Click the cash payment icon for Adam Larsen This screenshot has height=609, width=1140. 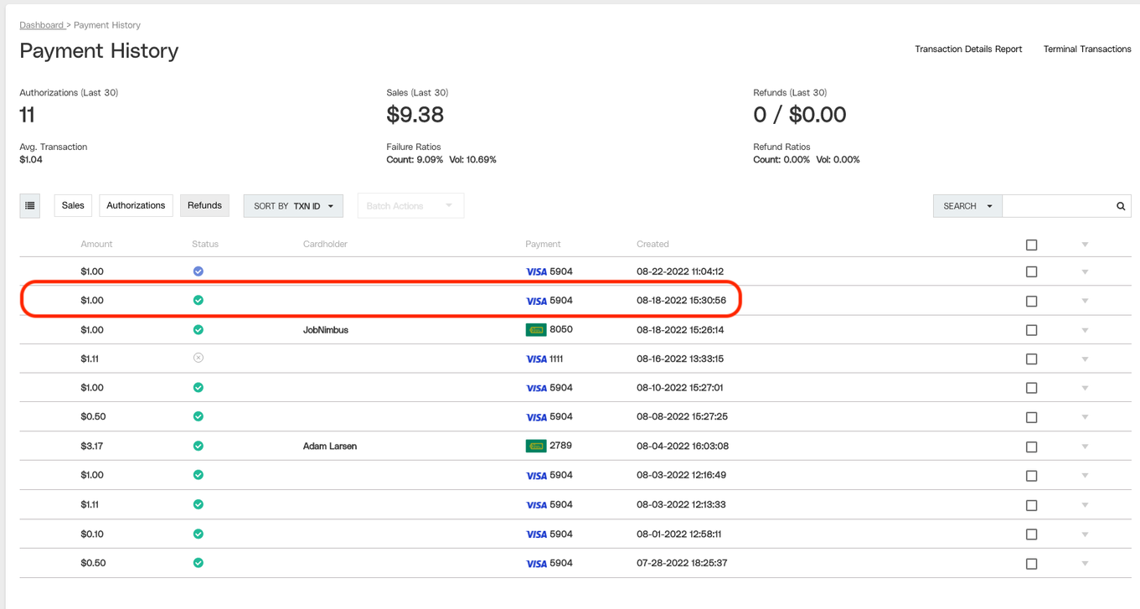point(535,446)
